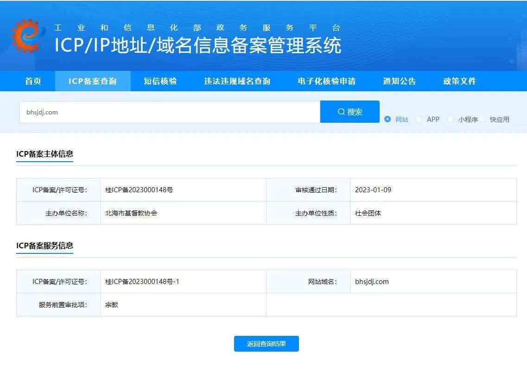Open the 通知公告 tab
527x391 pixels.
[399, 81]
